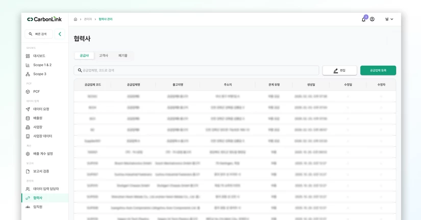Click the 수정자 column header
This screenshot has height=220, width=421.
click(x=381, y=85)
